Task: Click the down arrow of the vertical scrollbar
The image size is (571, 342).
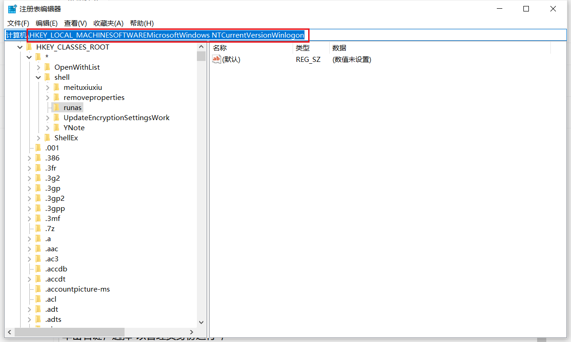Action: [x=201, y=322]
